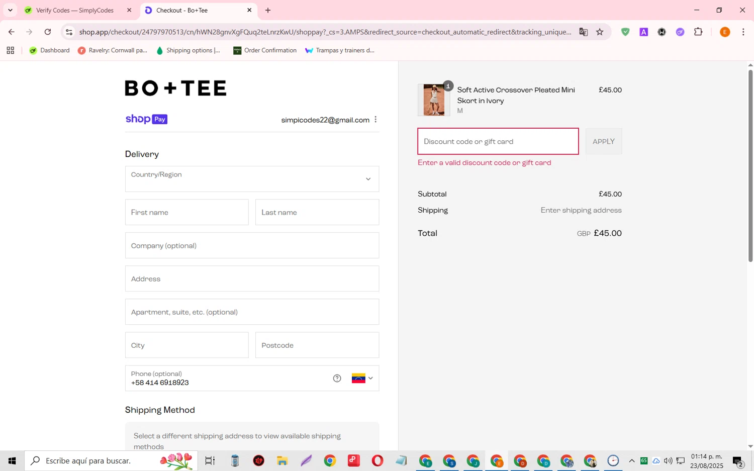Click the Postcode field
The width and height of the screenshot is (754, 471).
pyautogui.click(x=317, y=345)
